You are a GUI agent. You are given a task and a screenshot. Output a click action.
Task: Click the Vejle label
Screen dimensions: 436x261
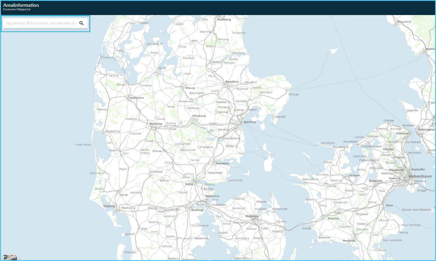coord(189,184)
